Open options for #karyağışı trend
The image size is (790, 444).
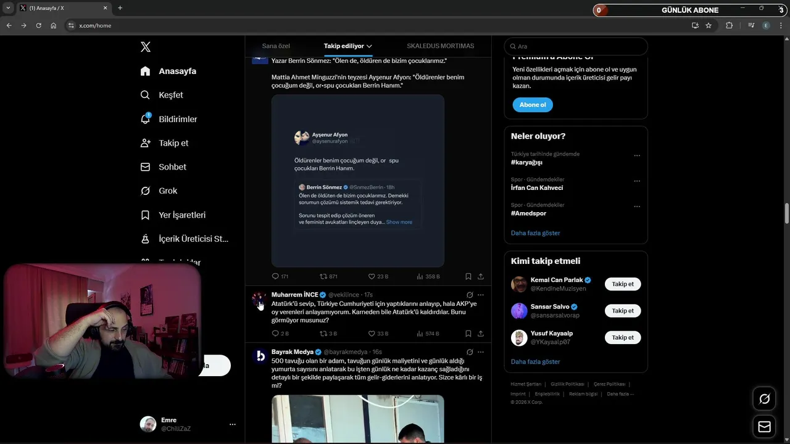point(637,155)
